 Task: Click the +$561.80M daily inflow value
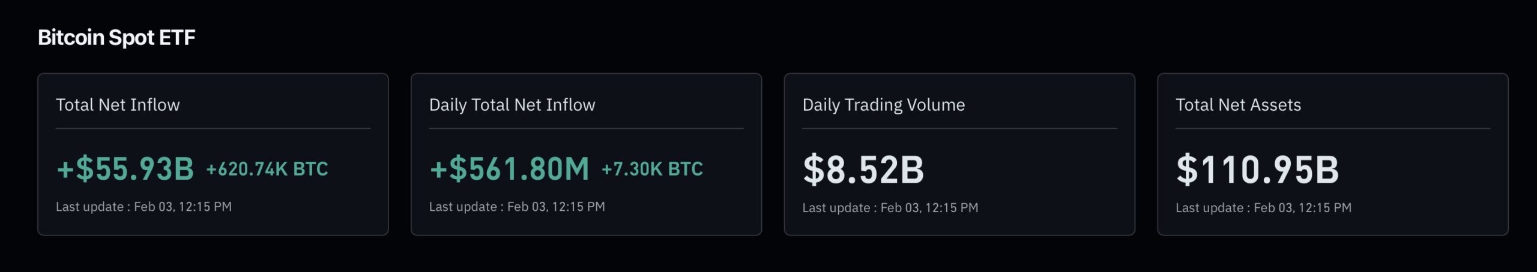pos(510,169)
